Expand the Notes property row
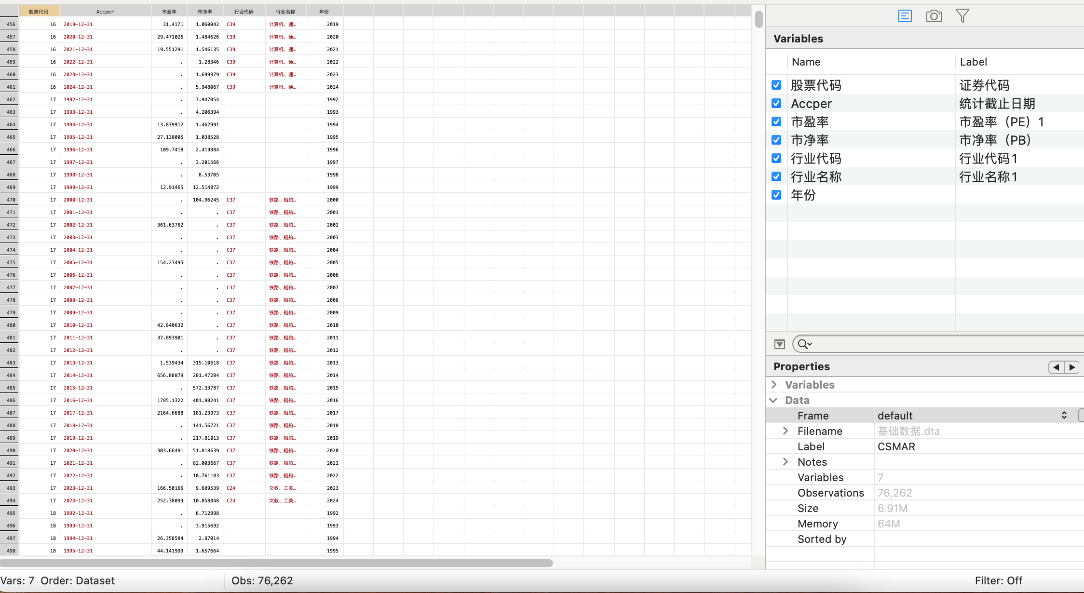Viewport: 1084px width, 593px height. click(786, 462)
